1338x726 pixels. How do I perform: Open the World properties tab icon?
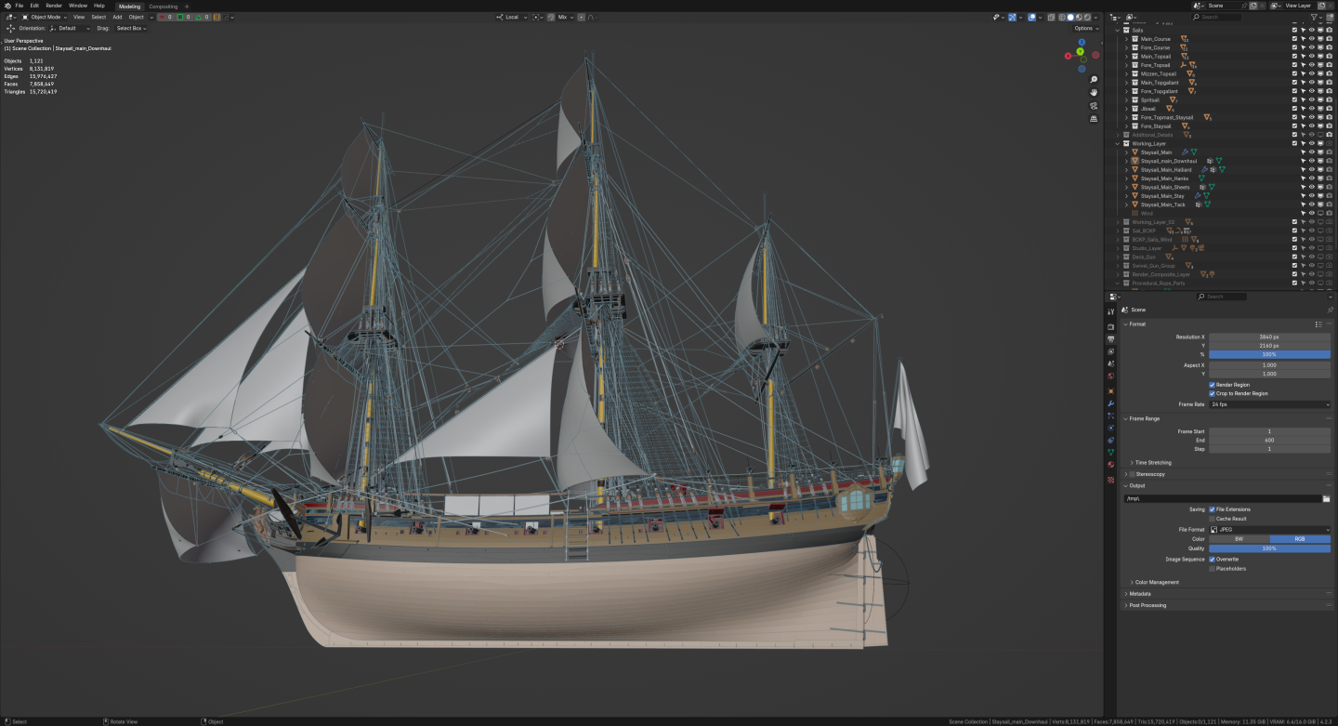[x=1110, y=376]
